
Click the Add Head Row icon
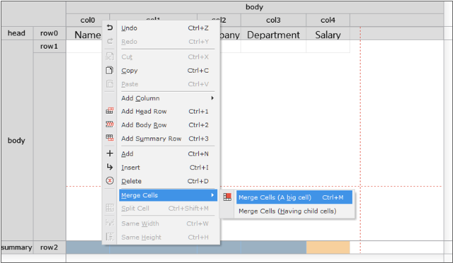109,111
